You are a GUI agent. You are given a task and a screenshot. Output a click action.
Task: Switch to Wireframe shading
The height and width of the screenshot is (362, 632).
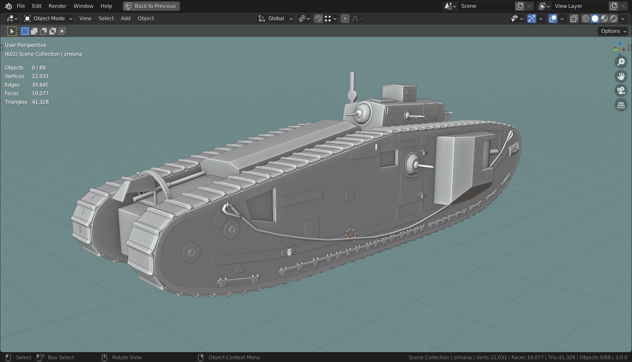(x=586, y=18)
